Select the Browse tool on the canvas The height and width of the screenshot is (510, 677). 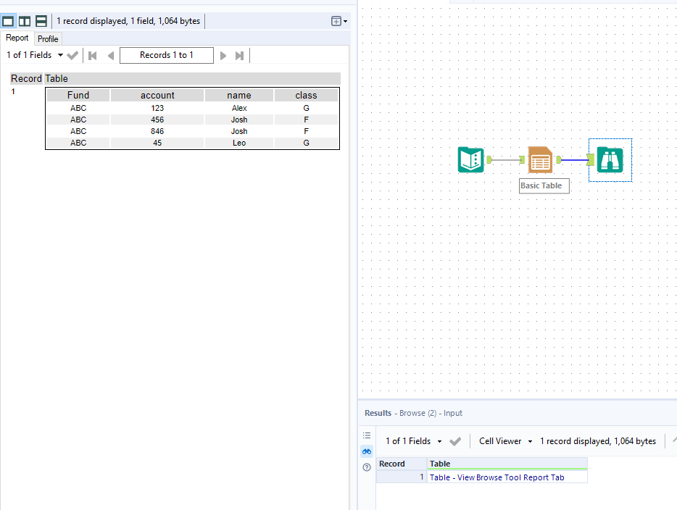pyautogui.click(x=610, y=159)
